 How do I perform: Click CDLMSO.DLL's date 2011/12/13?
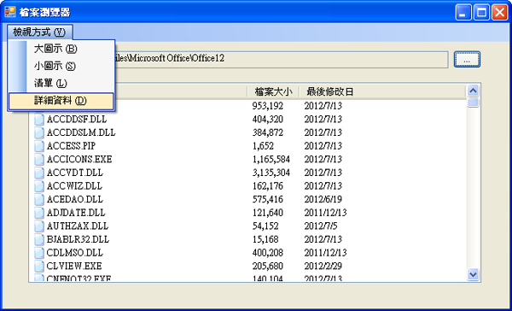tap(326, 253)
